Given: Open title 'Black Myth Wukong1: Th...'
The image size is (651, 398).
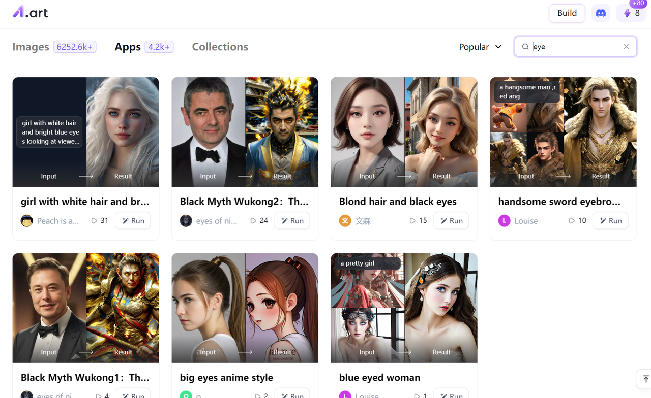Looking at the screenshot, I should coord(85,378).
